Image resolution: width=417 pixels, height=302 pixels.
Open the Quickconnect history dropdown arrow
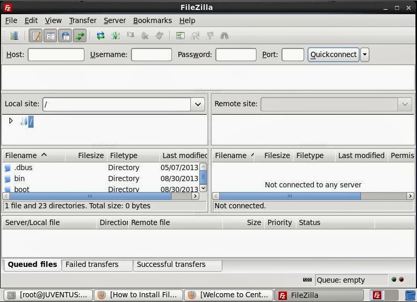point(365,54)
